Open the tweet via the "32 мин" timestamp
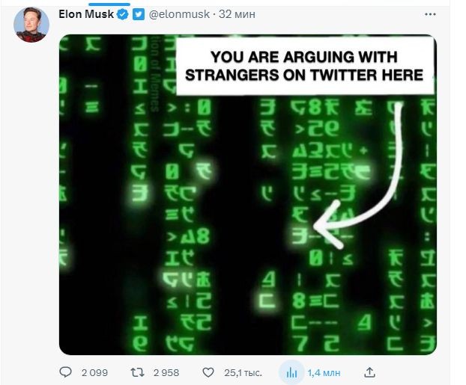The image size is (466, 385). click(237, 14)
